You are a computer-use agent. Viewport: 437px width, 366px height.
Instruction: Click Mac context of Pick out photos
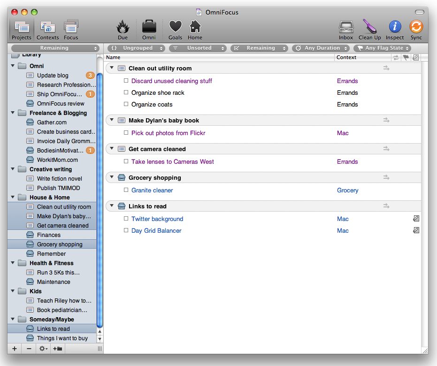coord(343,133)
